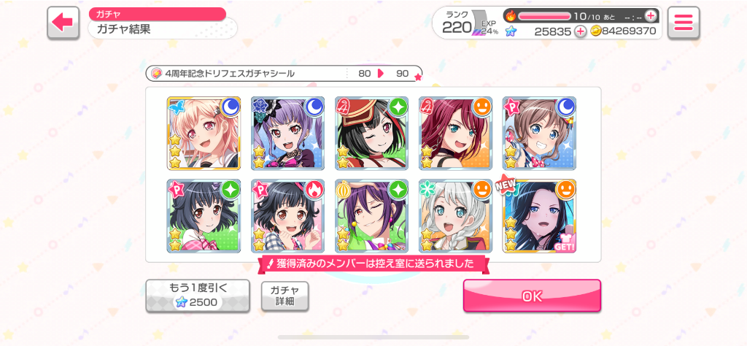Confirm results with the OK button
747x346 pixels.
532,296
